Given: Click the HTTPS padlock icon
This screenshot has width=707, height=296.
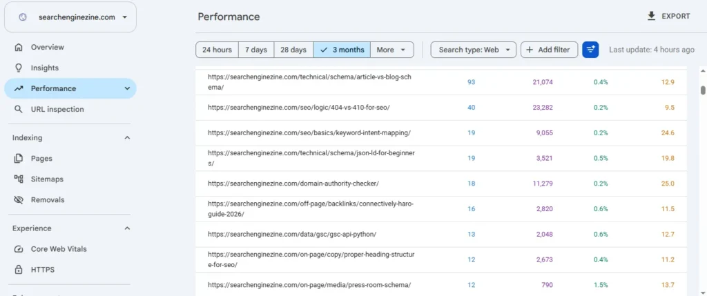Looking at the screenshot, I should [x=19, y=269].
